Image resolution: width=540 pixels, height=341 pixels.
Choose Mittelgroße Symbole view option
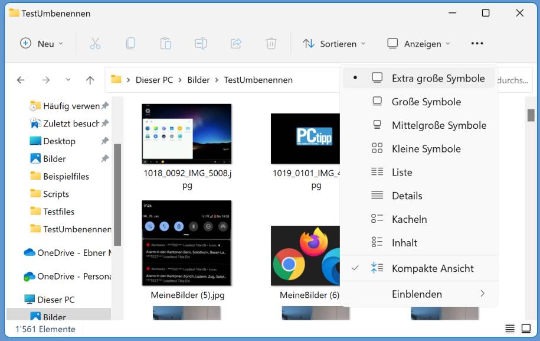click(438, 125)
